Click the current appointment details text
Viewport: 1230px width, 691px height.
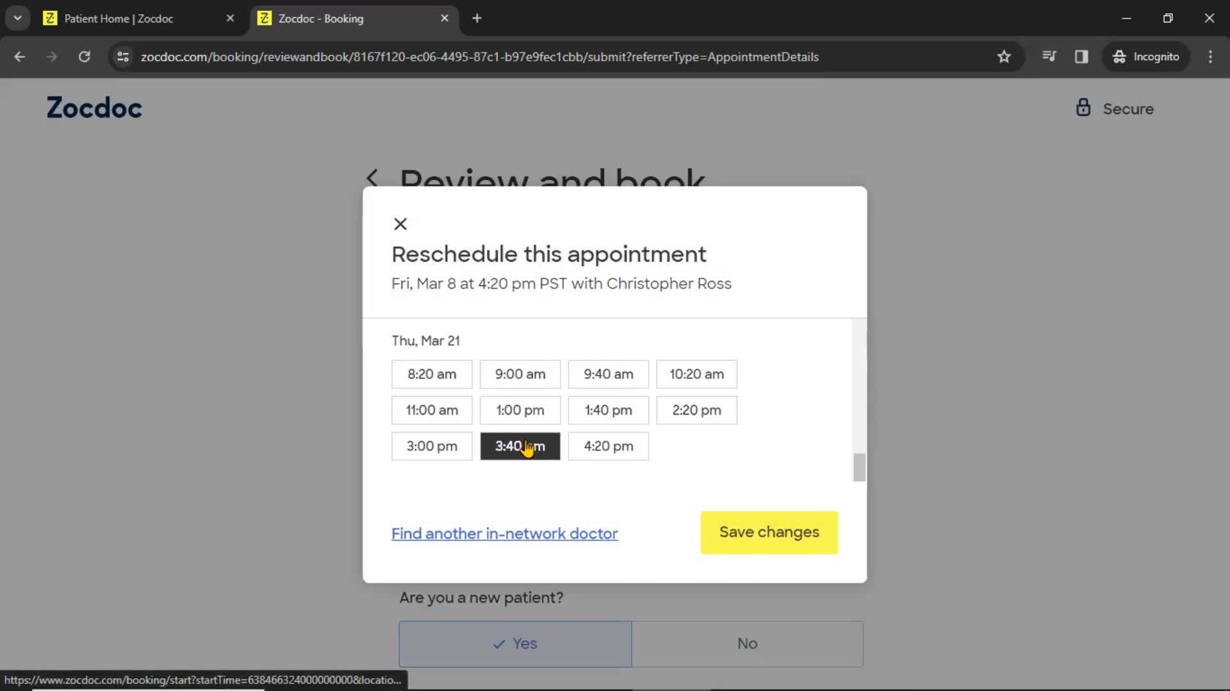click(561, 283)
